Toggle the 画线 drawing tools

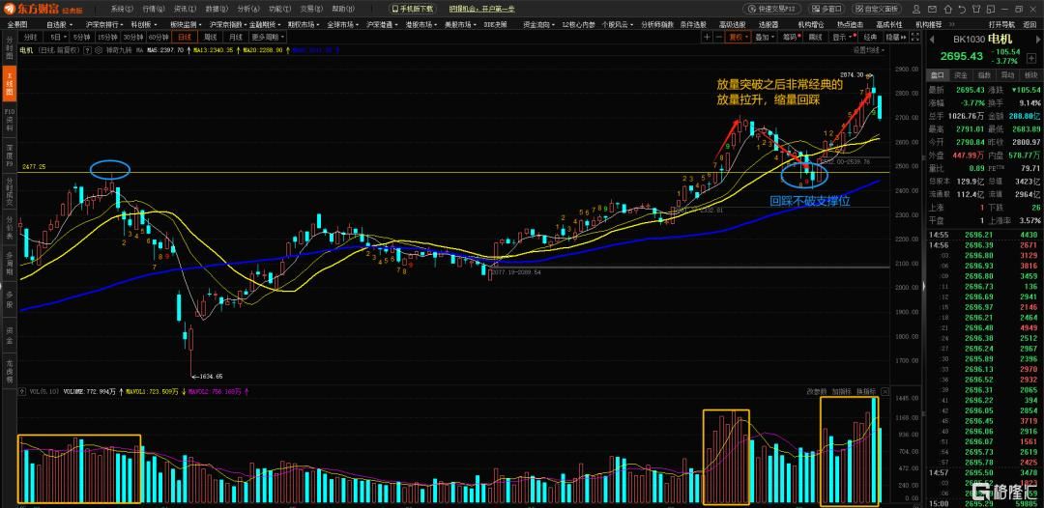click(x=815, y=37)
